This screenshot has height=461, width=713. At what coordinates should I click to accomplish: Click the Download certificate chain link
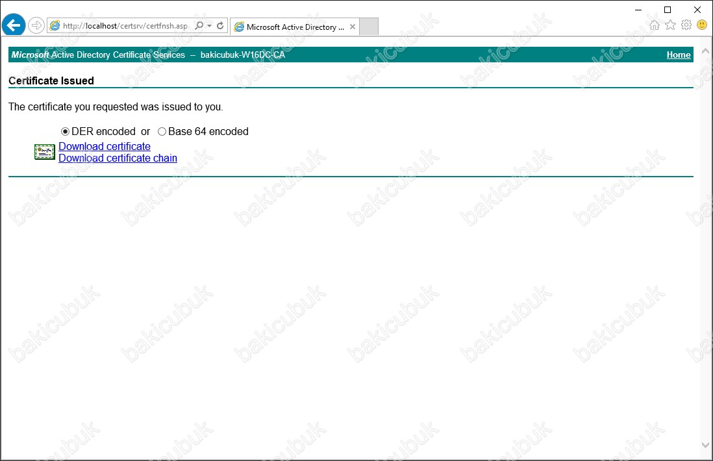pos(118,158)
